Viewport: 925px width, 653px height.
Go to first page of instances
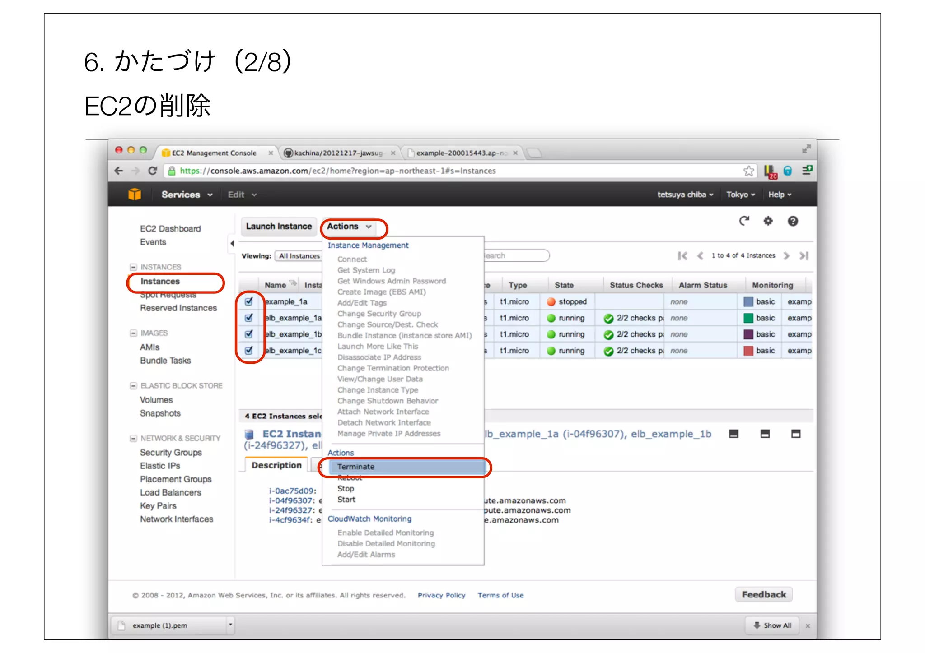682,256
